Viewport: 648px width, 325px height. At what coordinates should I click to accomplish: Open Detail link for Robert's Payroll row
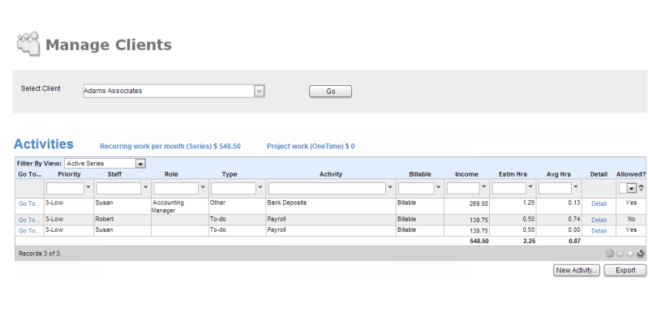click(599, 220)
